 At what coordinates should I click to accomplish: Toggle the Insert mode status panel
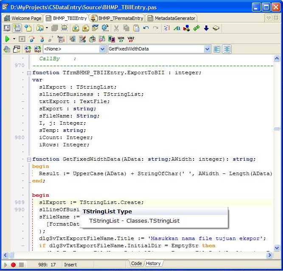pyautogui.click(x=70, y=265)
